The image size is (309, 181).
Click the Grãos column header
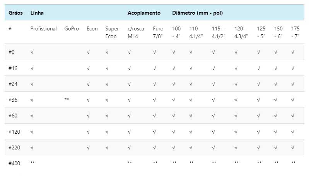coord(15,13)
